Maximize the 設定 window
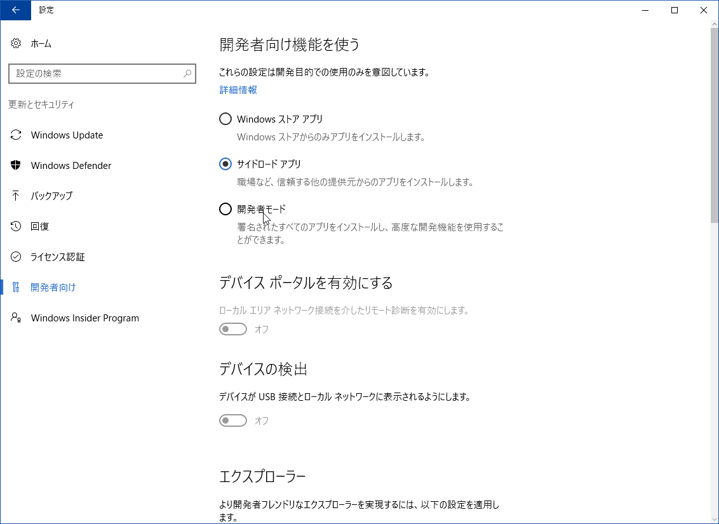This screenshot has width=719, height=524. click(675, 10)
